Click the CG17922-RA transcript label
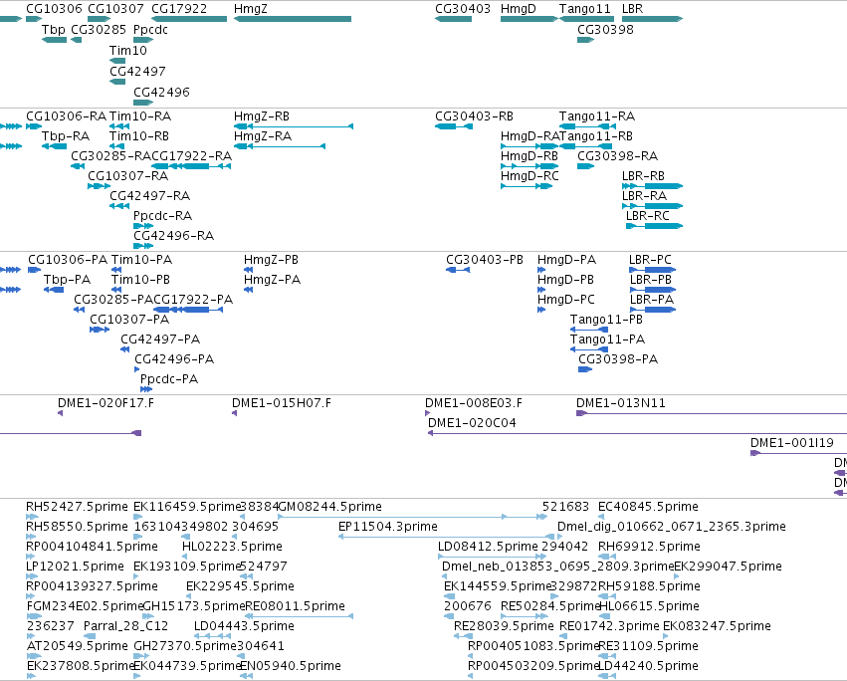 click(192, 156)
